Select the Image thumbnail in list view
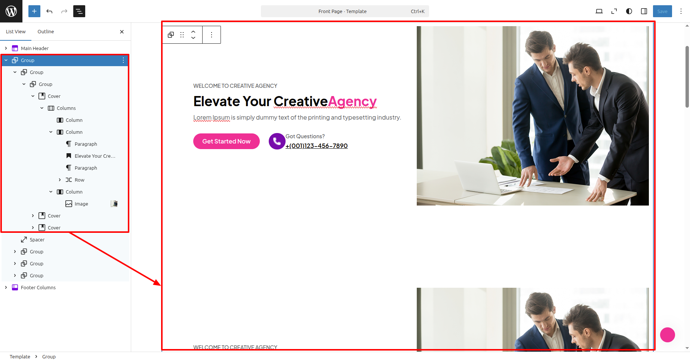 point(114,204)
